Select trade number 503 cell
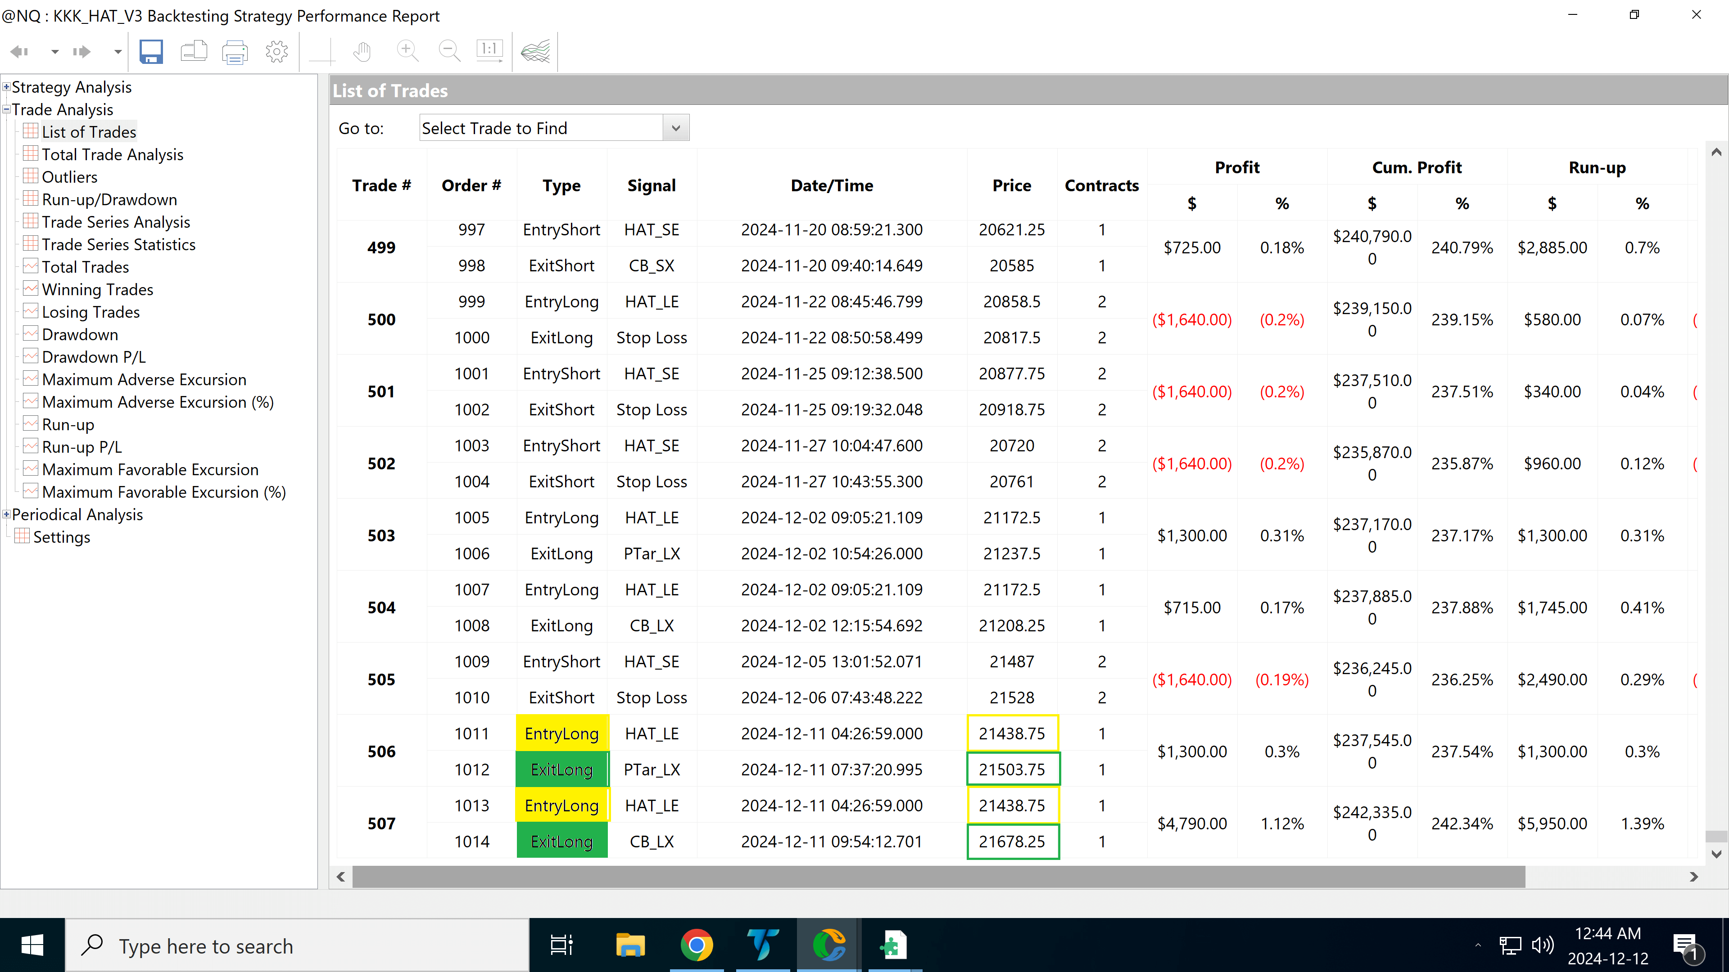This screenshot has height=972, width=1729. [x=381, y=535]
